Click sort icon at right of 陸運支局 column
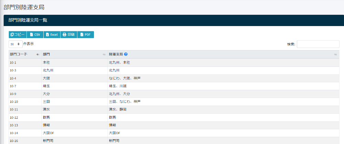 335,55
